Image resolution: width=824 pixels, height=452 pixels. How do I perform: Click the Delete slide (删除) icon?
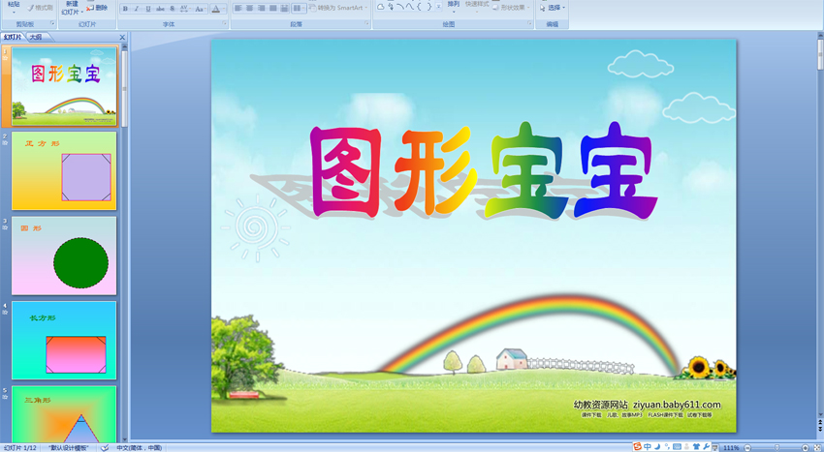coord(97,8)
